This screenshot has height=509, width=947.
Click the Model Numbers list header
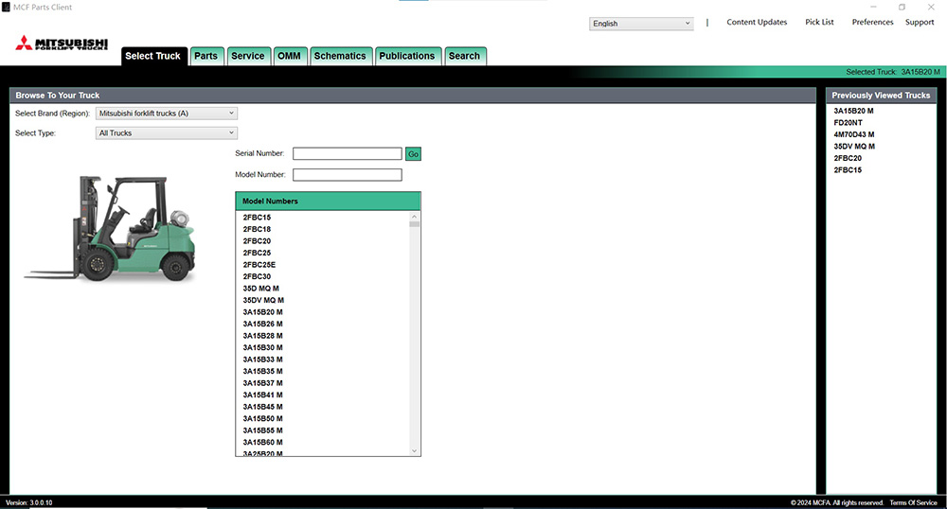pyautogui.click(x=328, y=202)
